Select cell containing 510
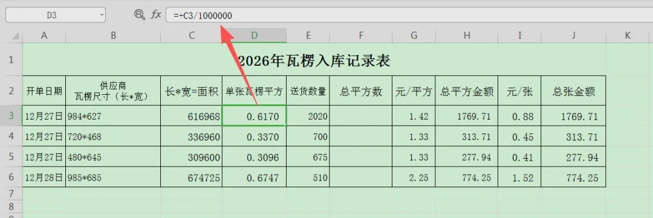 click(x=308, y=177)
